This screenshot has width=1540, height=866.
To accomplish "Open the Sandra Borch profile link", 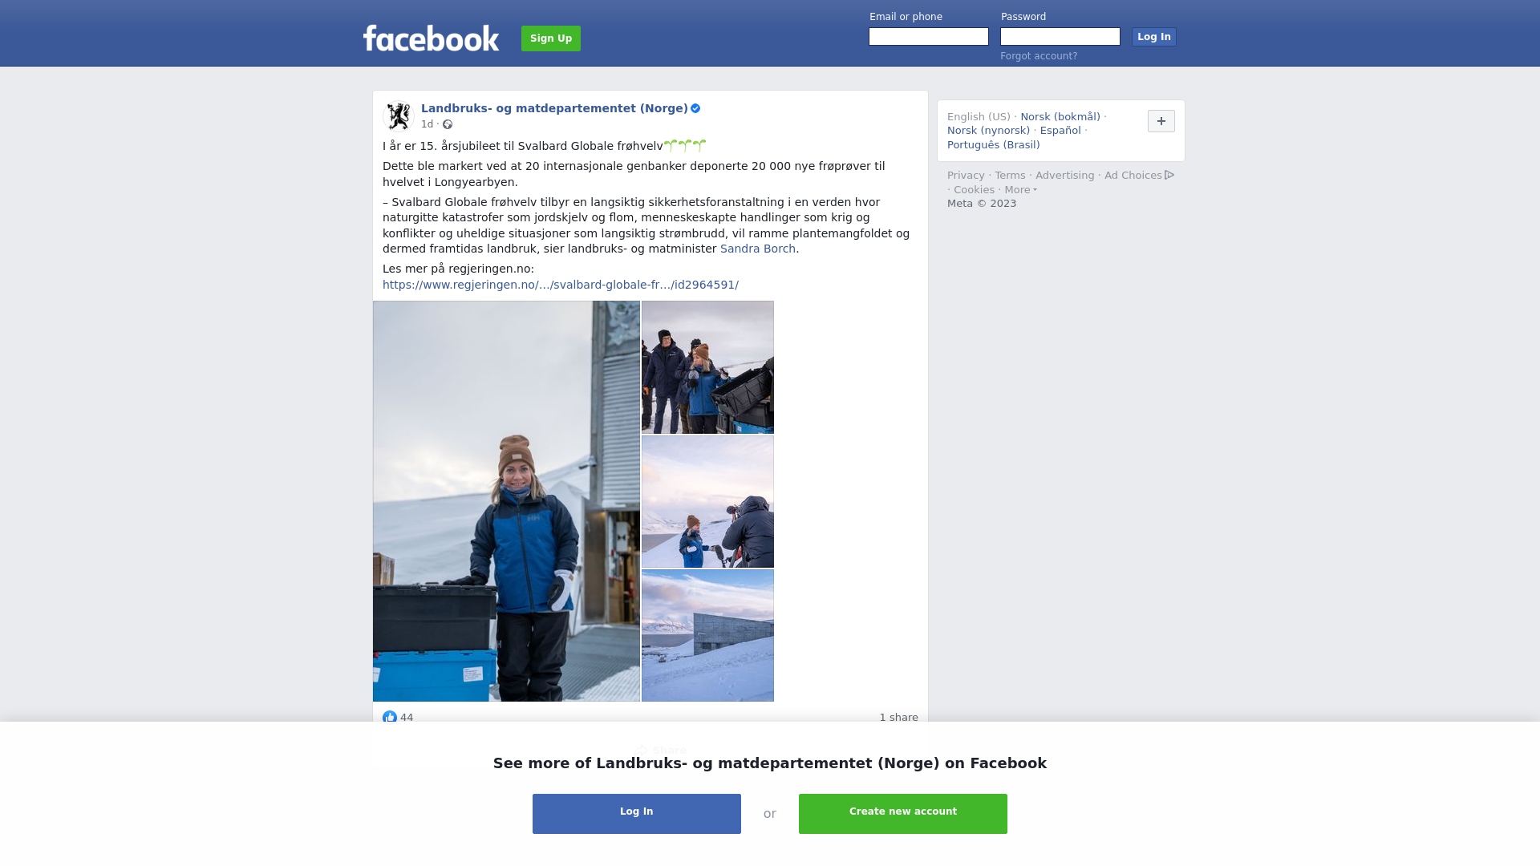I will (x=758, y=249).
